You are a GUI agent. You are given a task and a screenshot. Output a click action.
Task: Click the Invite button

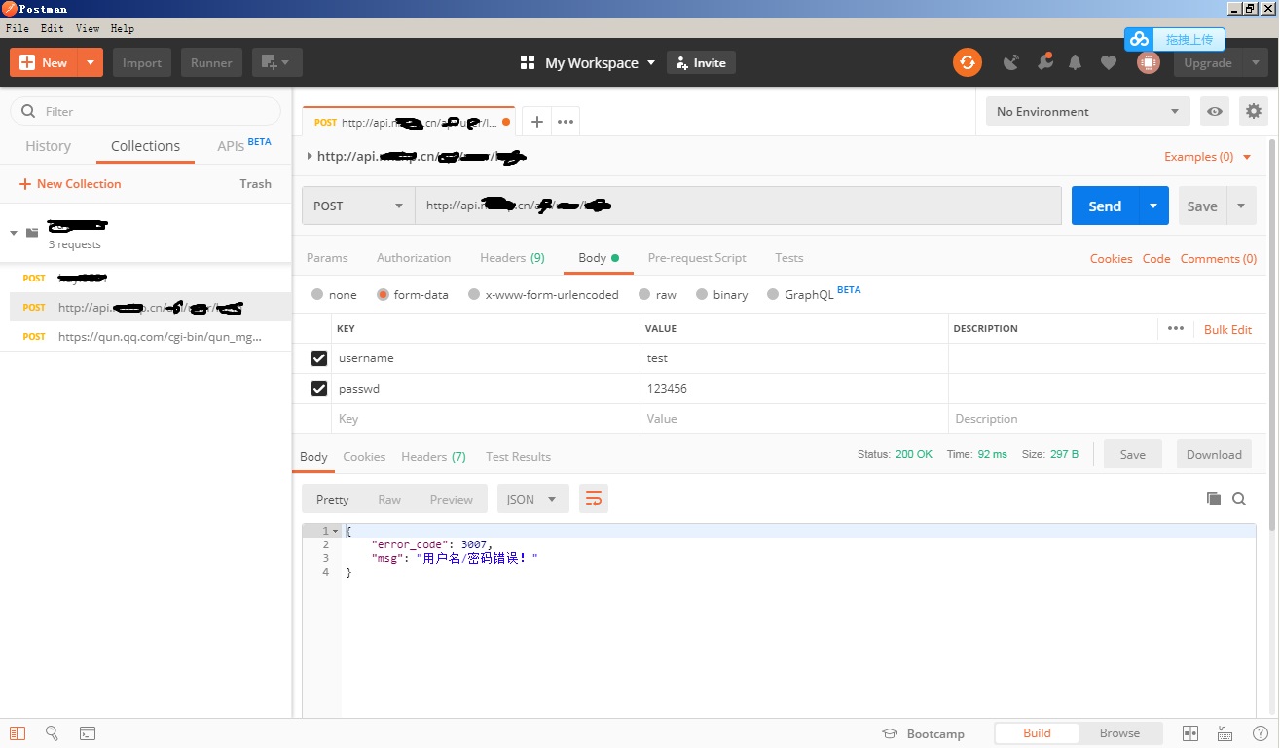[x=701, y=63]
